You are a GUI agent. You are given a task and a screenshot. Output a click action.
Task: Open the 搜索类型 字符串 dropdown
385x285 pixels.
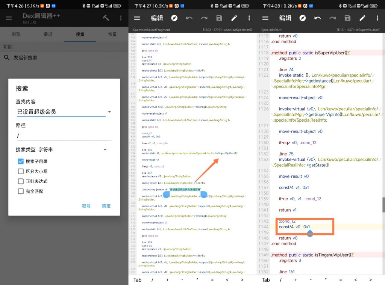point(105,149)
